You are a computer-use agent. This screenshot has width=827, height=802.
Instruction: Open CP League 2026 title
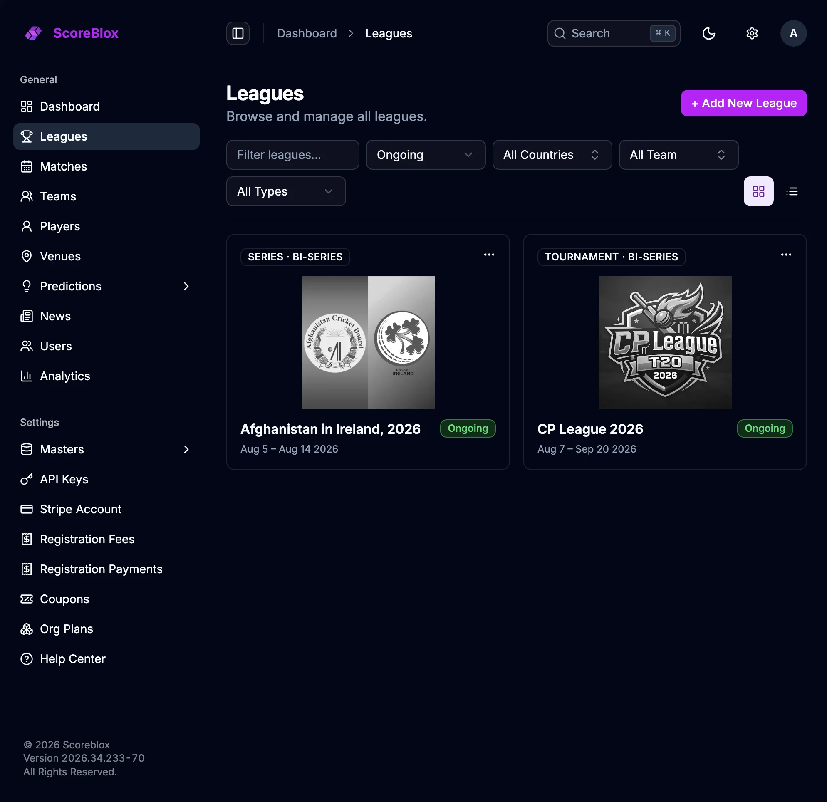pos(590,429)
